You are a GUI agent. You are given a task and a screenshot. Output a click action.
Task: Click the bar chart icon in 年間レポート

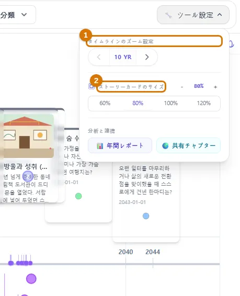point(100,146)
